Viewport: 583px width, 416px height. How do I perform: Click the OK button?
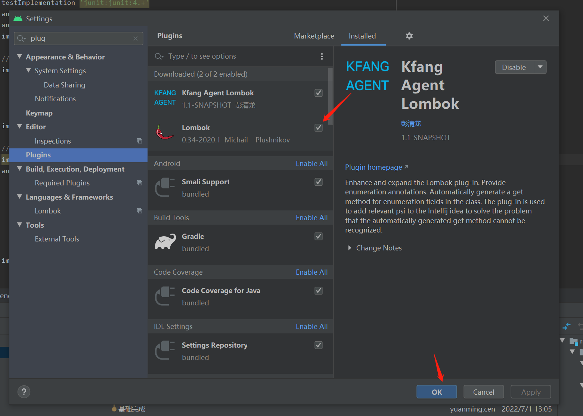[x=437, y=392]
